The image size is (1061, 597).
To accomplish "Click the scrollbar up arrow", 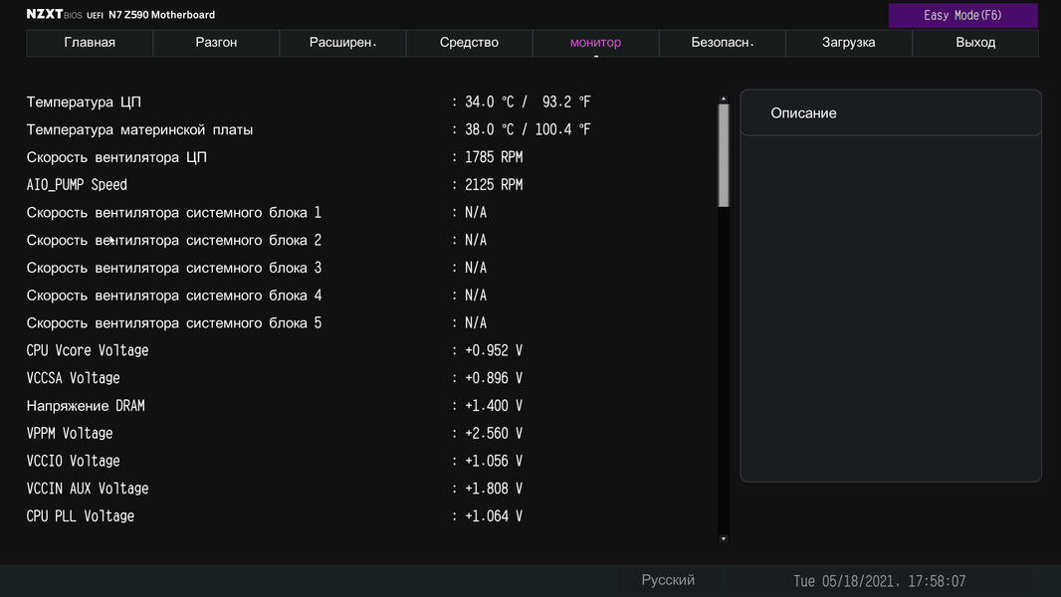I will click(724, 99).
